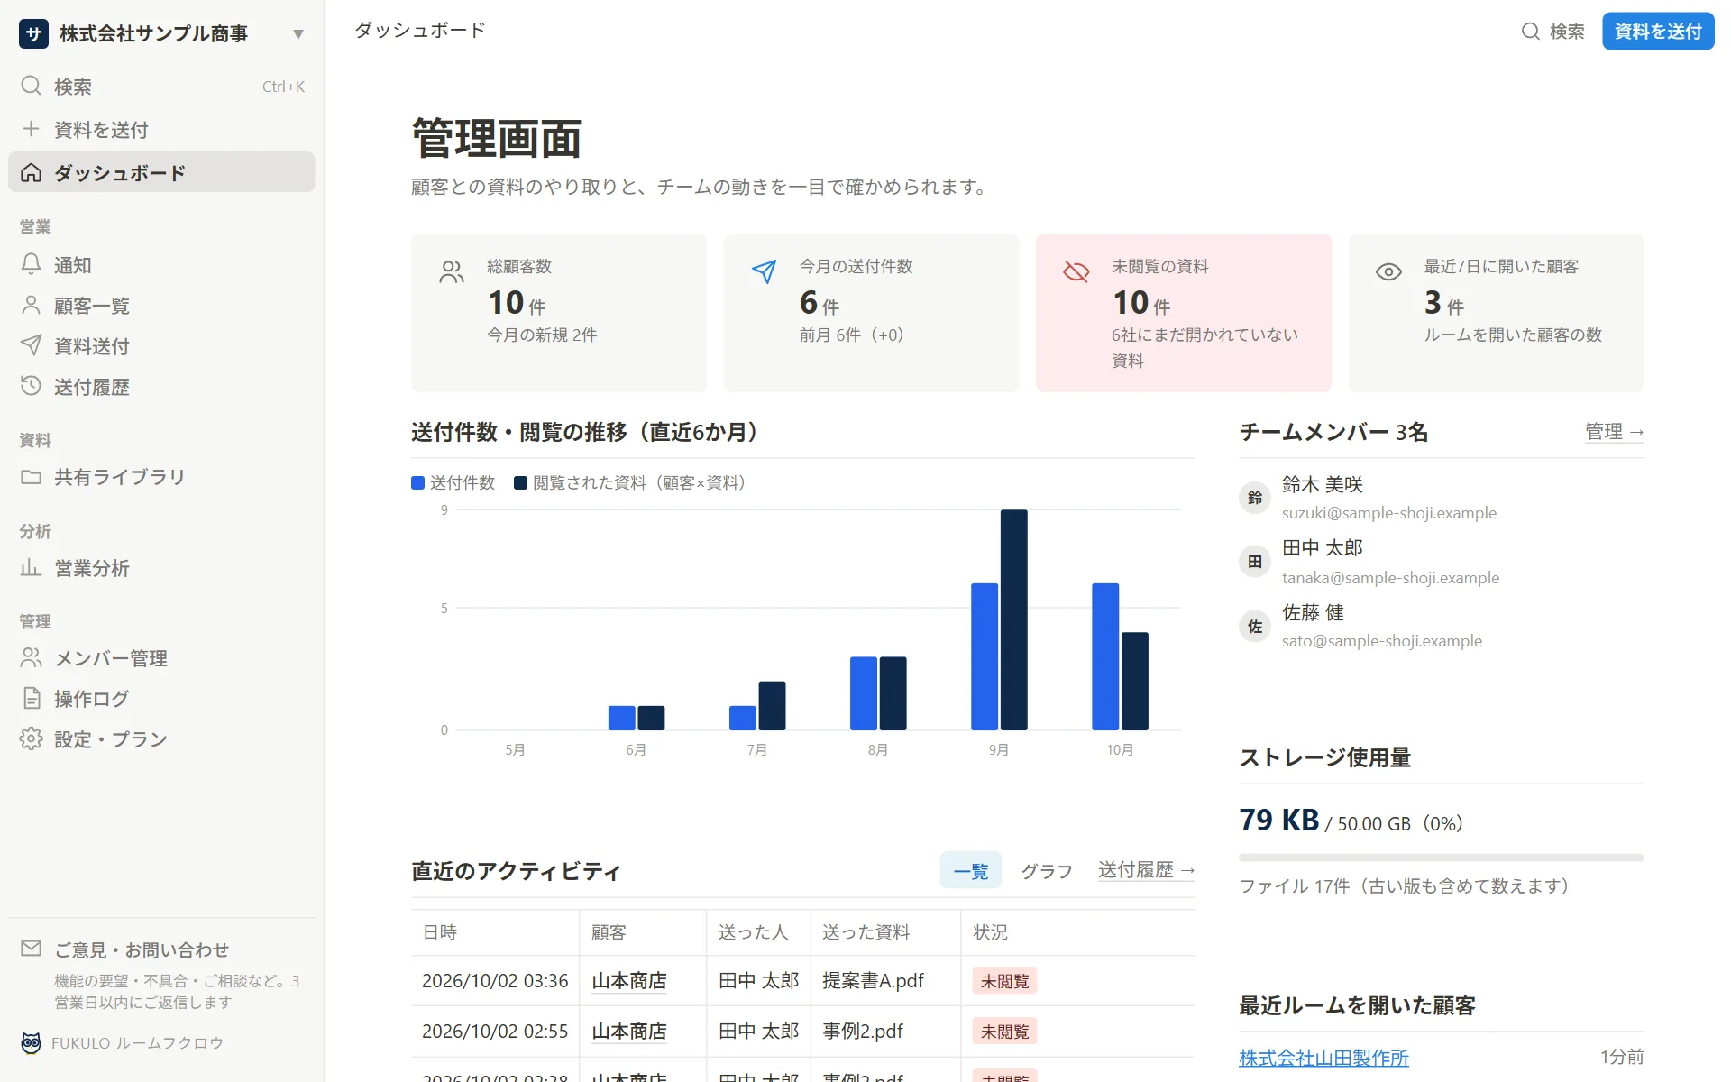Click 山本商店 in the 02:55 row
The width and height of the screenshot is (1731, 1082).
(x=629, y=1031)
